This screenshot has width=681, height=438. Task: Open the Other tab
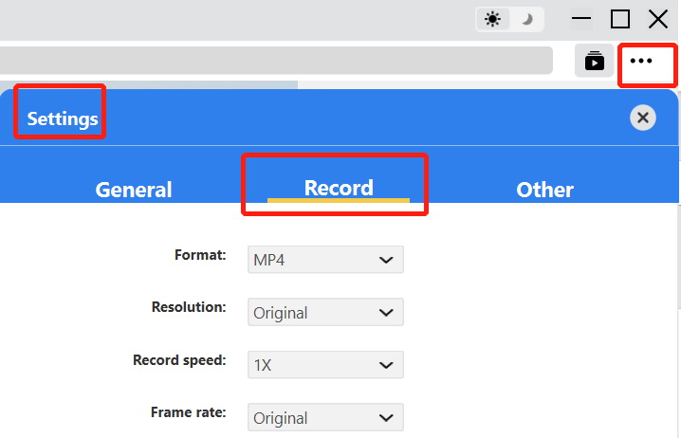pyautogui.click(x=544, y=190)
